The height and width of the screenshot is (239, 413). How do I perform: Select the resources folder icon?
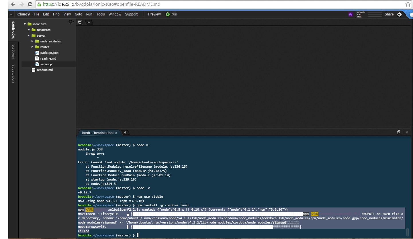click(34, 30)
